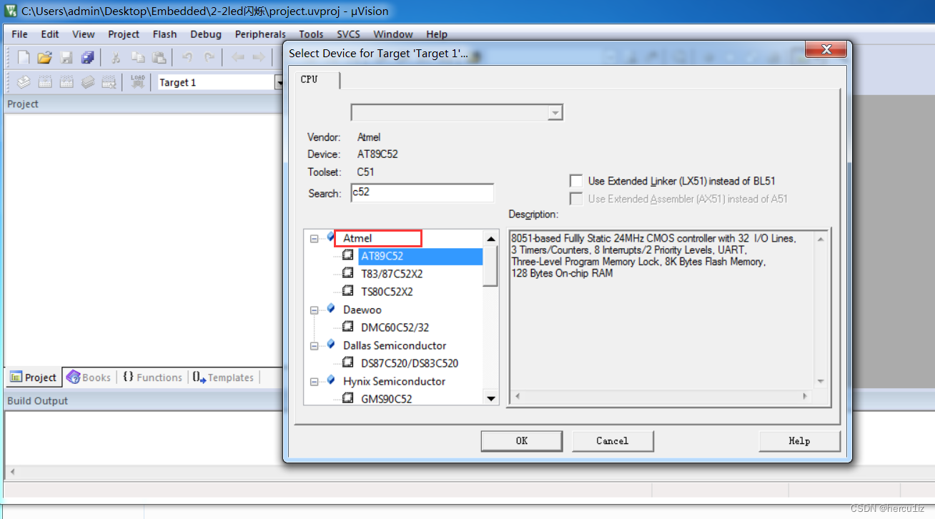Open the Help menu
The width and height of the screenshot is (935, 519).
pyautogui.click(x=437, y=34)
